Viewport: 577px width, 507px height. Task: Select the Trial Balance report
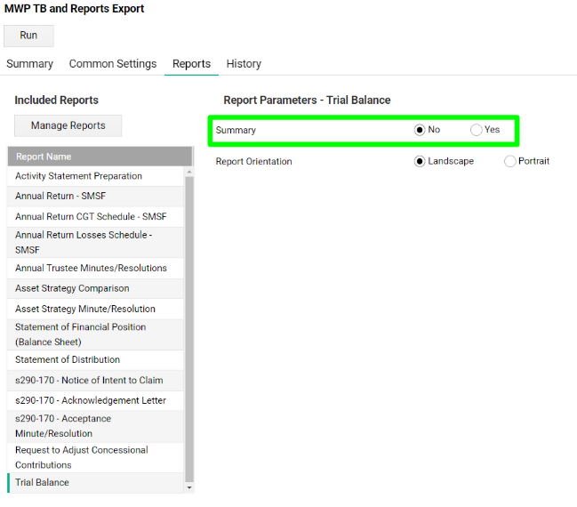click(42, 483)
